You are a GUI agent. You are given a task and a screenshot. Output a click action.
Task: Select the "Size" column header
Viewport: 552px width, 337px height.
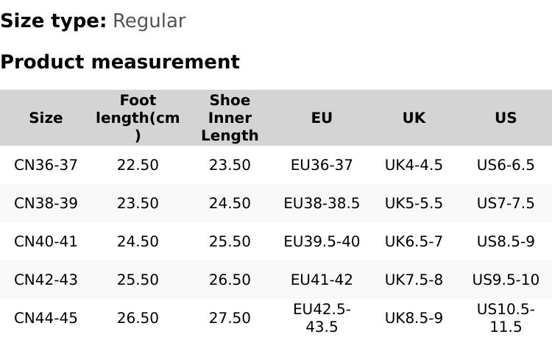[x=46, y=118]
